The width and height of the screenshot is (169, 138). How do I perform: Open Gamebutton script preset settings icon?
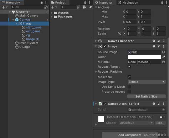159,104
